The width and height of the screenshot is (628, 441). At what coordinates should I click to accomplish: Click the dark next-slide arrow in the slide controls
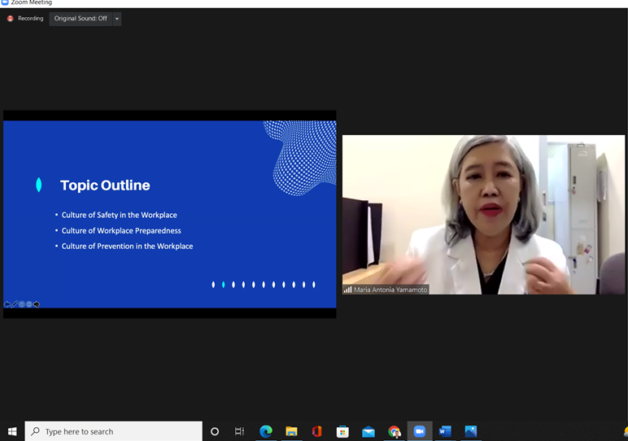click(37, 304)
